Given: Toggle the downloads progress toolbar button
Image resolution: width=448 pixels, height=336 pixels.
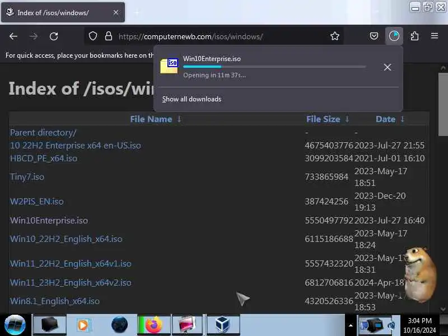Looking at the screenshot, I should 394,36.
